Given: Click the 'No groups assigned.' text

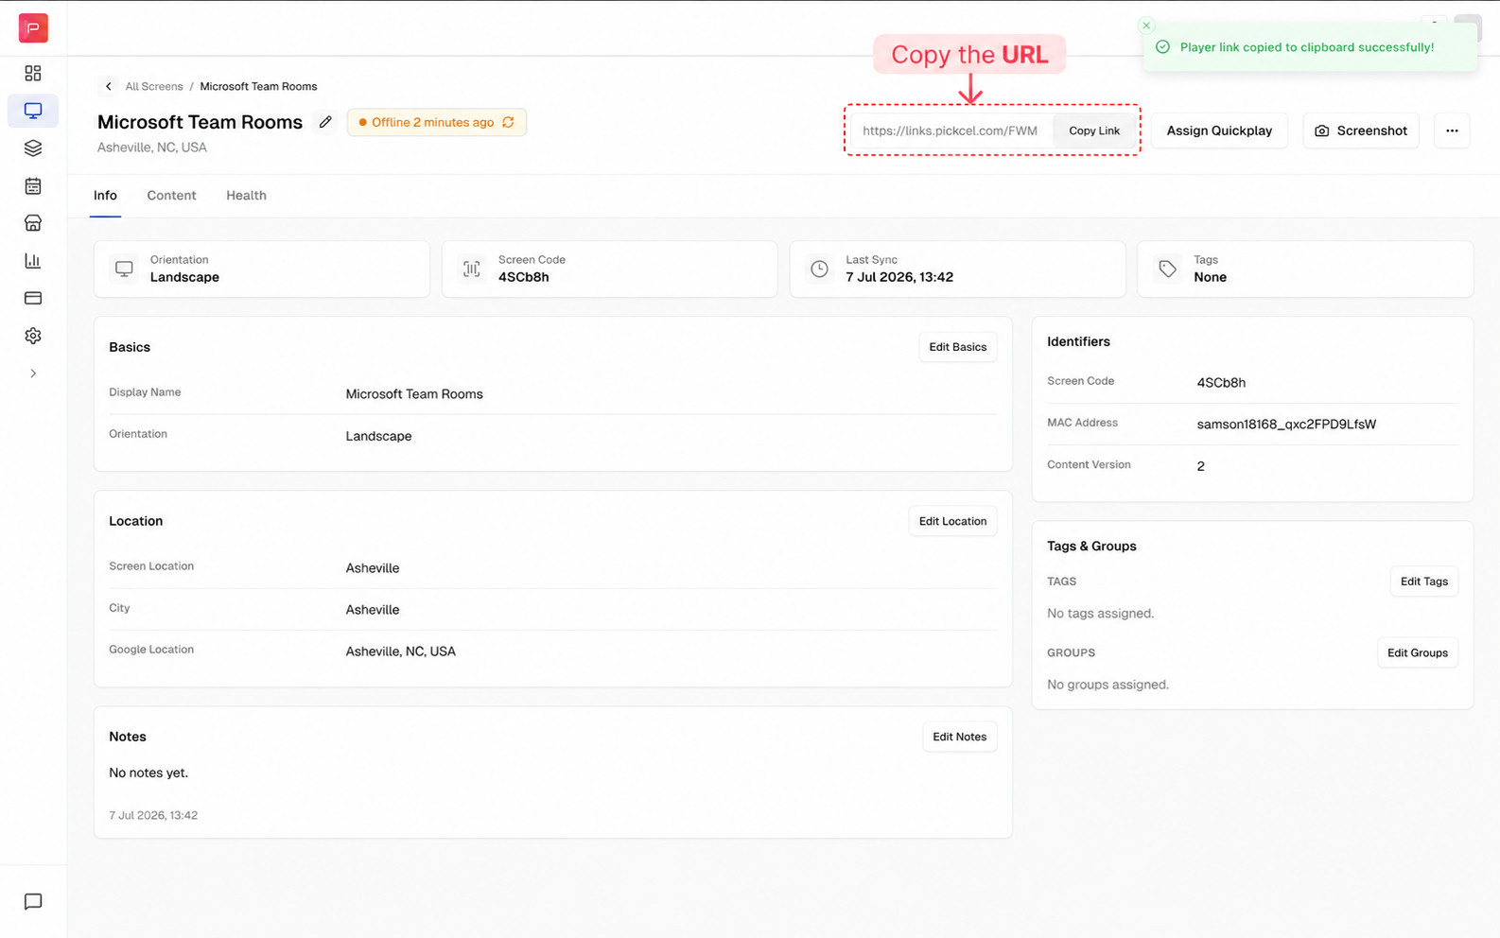Looking at the screenshot, I should 1108,685.
